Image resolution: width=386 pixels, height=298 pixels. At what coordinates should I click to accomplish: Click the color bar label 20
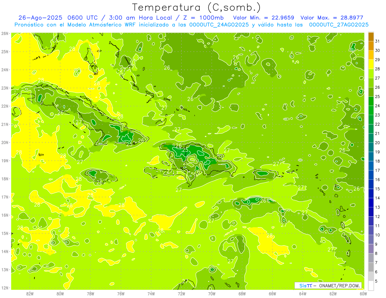[x=378, y=143]
